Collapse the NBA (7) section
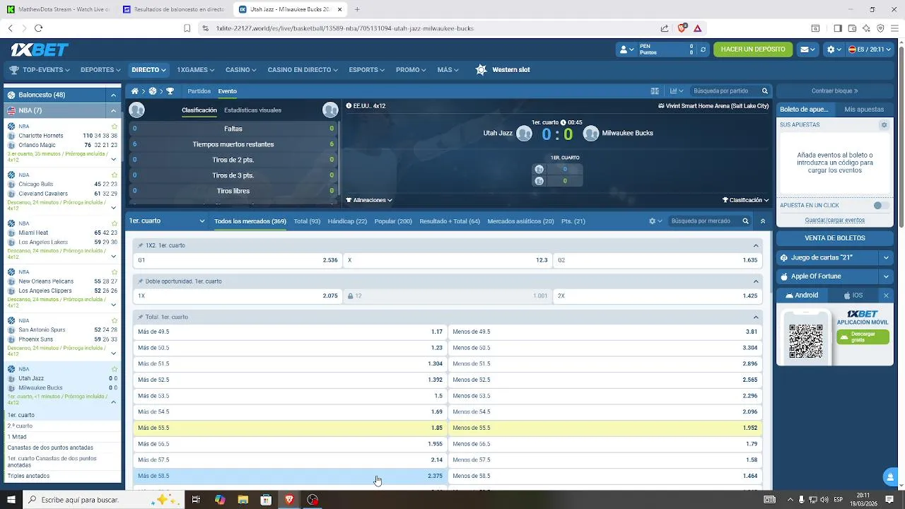The width and height of the screenshot is (905, 509). coord(113,111)
